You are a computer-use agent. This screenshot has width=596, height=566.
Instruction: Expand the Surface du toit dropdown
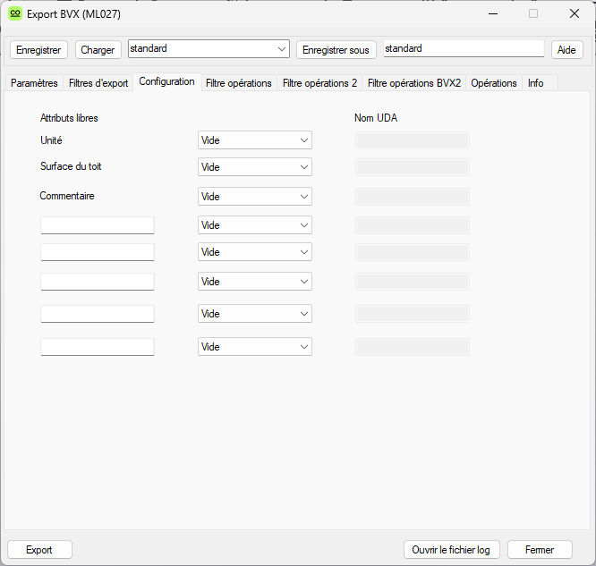pyautogui.click(x=255, y=167)
